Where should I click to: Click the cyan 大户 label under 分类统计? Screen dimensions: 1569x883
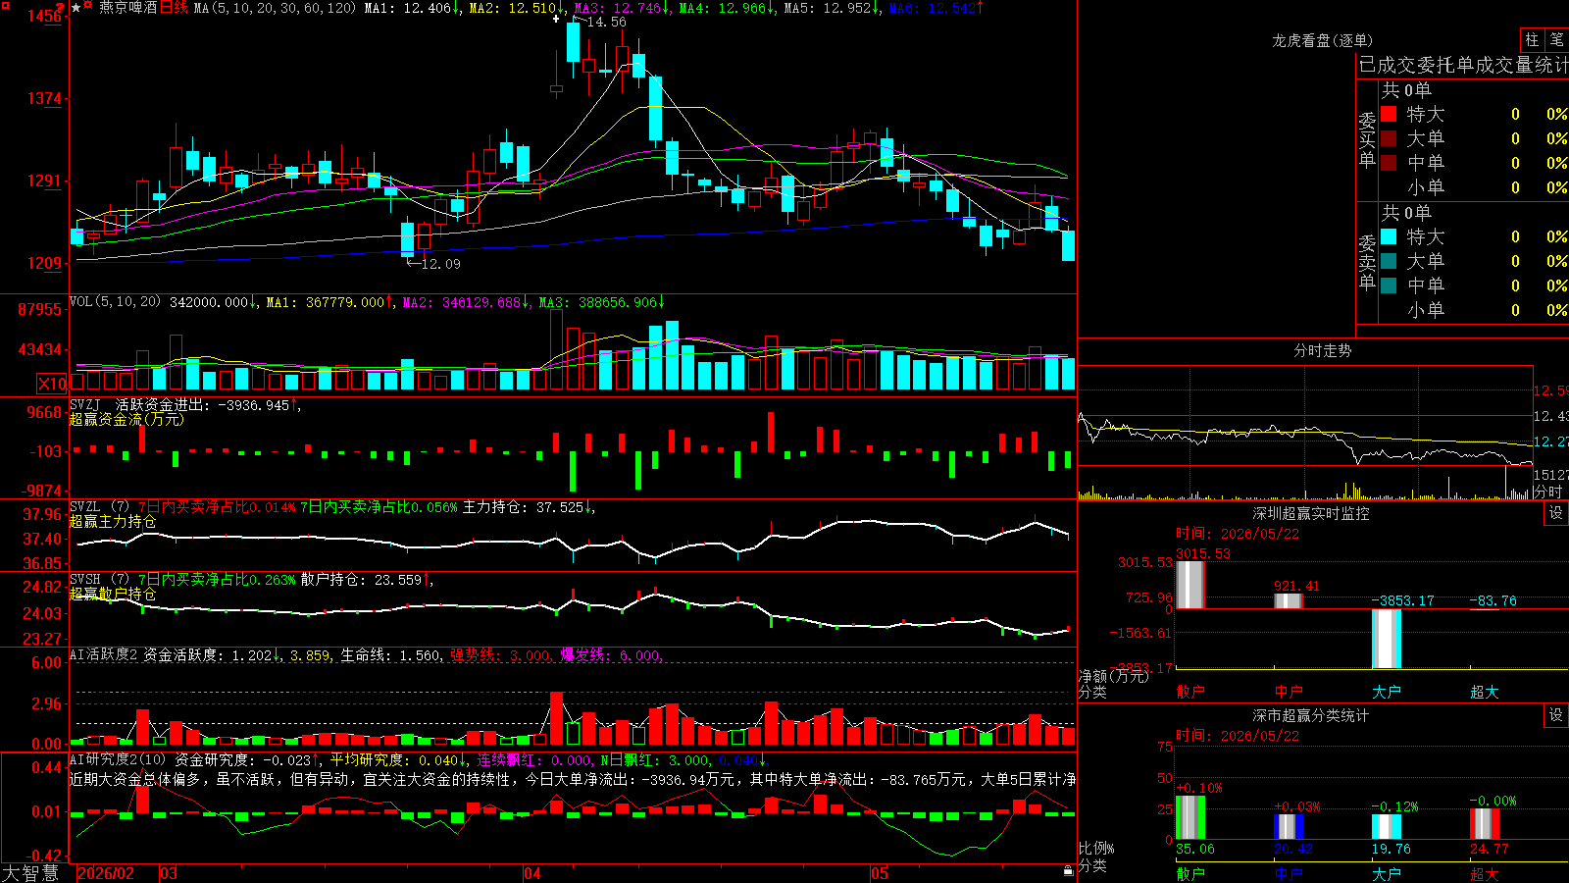coord(1387,873)
